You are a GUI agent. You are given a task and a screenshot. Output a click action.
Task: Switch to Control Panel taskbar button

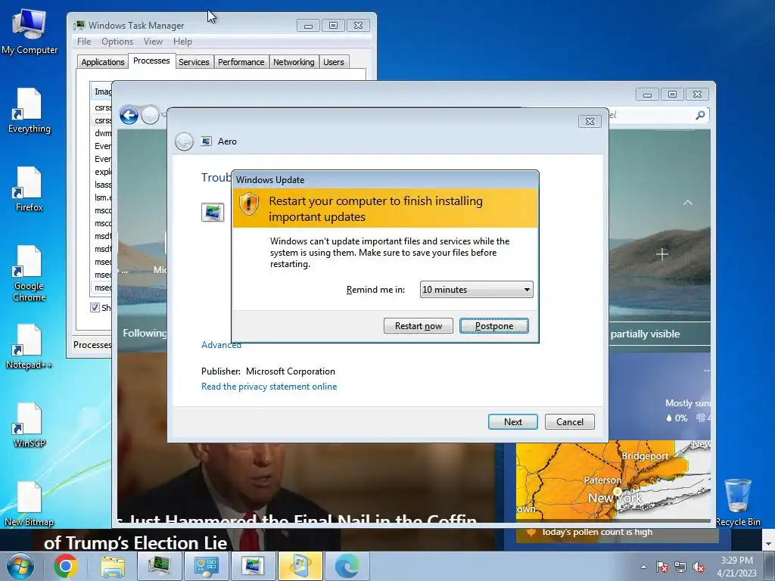click(x=206, y=566)
